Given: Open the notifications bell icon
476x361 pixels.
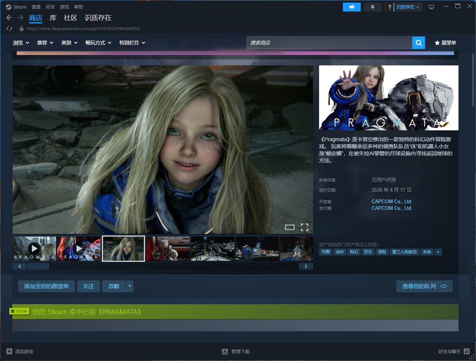Looking at the screenshot, I should [x=372, y=7].
